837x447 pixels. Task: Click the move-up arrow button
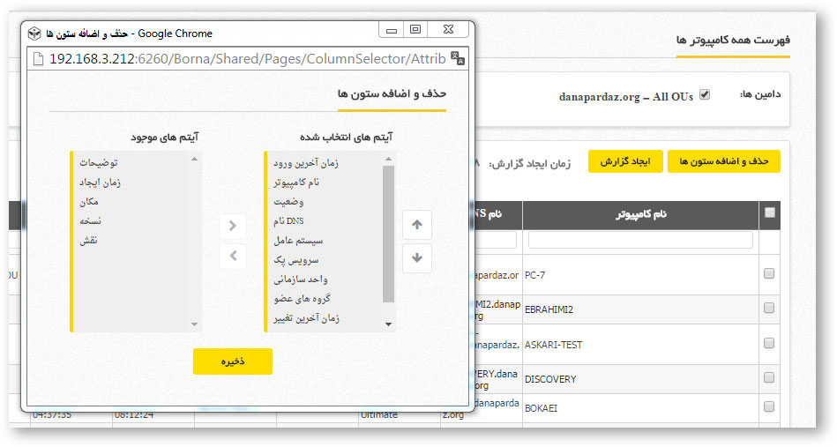coord(417,225)
